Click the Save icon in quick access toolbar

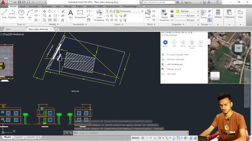(19, 2)
